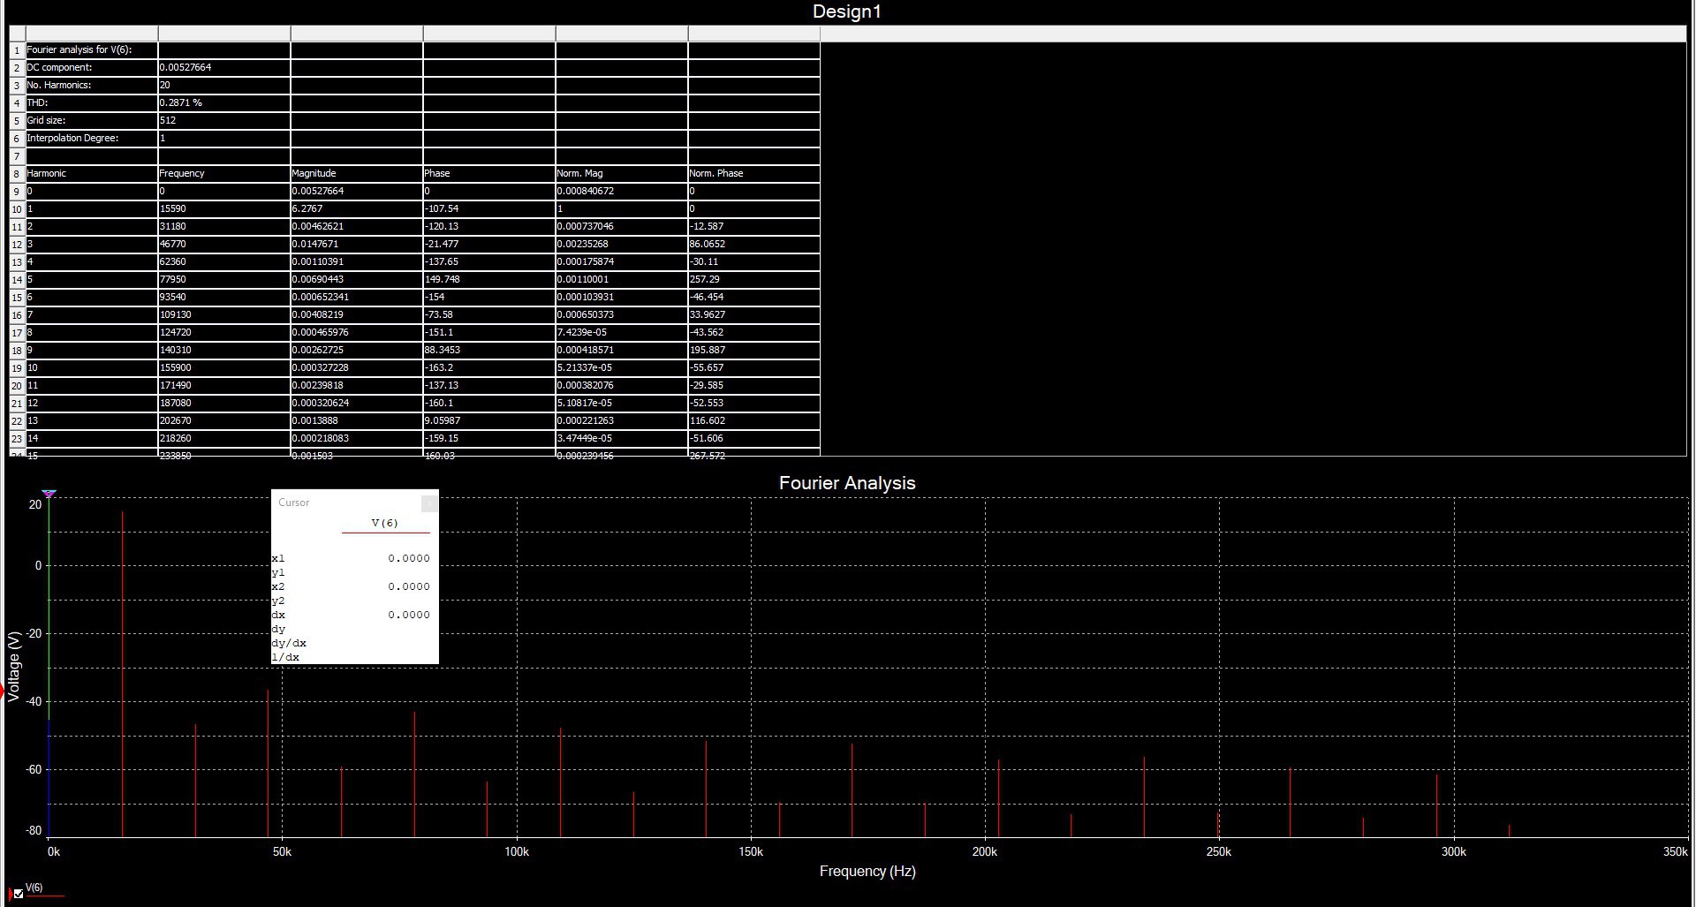The height and width of the screenshot is (907, 1696).
Task: Select the cursor marker triangle atop the graph
Action: pyautogui.click(x=49, y=494)
